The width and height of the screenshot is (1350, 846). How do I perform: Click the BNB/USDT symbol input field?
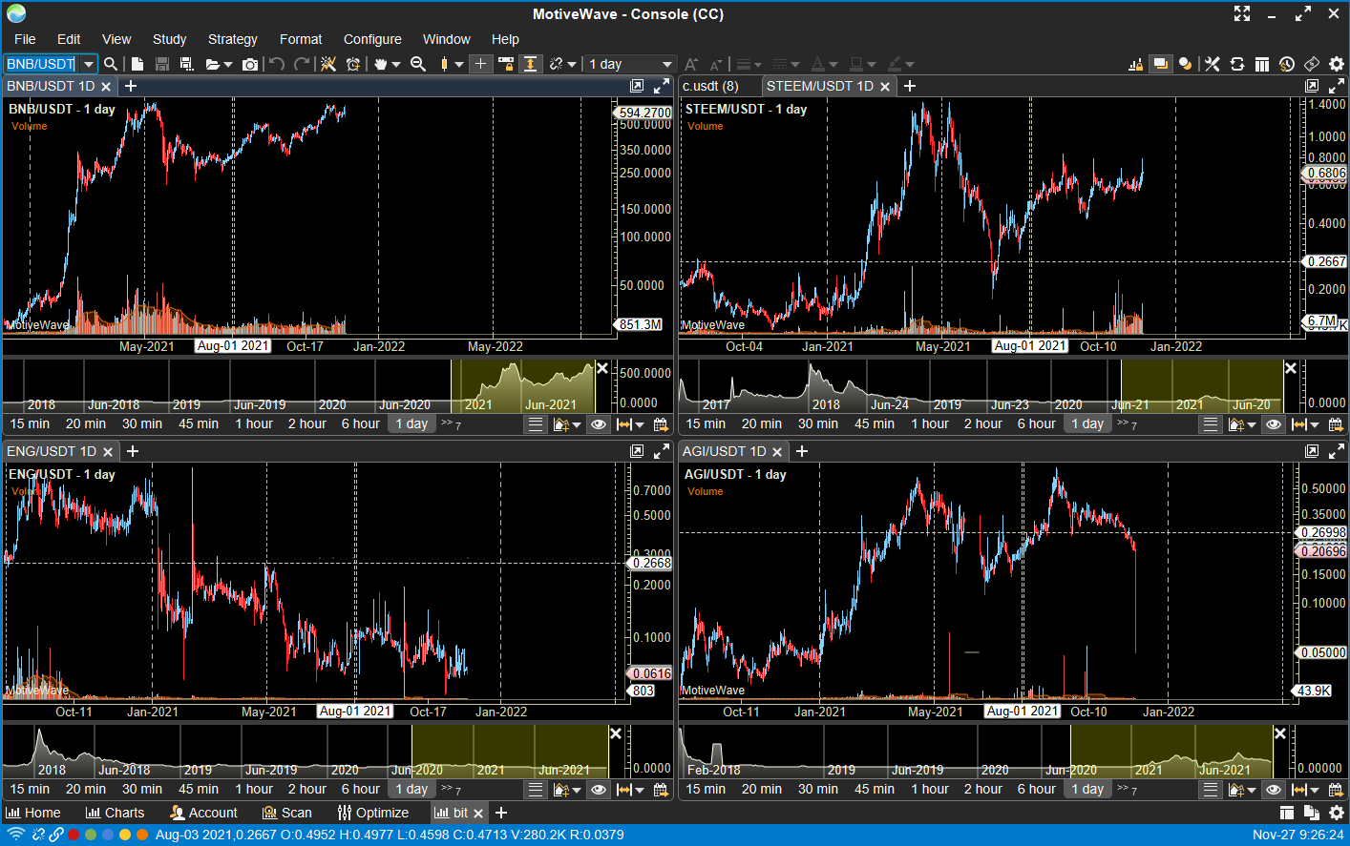coord(41,64)
